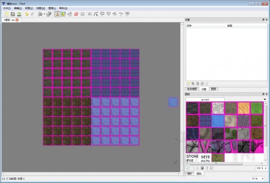
Task: Select the Insert Tile tool
Action: pyautogui.click(x=127, y=14)
